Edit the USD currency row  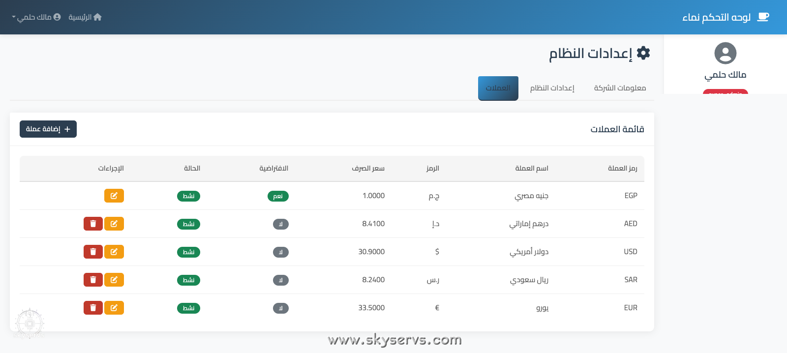tap(114, 252)
